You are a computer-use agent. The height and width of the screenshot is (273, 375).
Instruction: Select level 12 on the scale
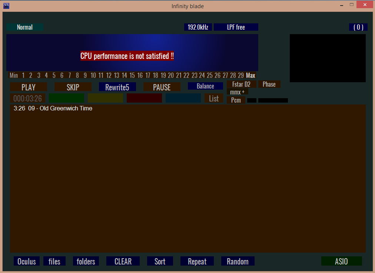(x=109, y=75)
